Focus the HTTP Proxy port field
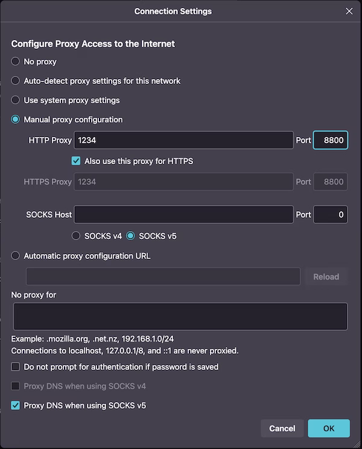362x449 pixels. (x=330, y=141)
